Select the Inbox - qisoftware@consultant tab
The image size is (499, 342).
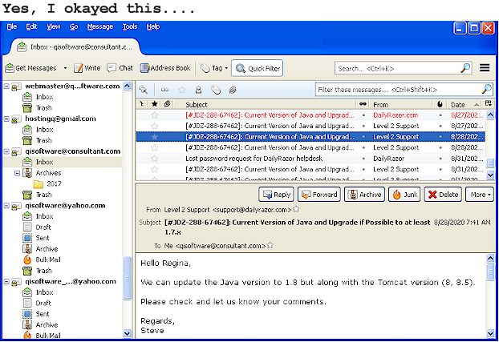click(75, 47)
